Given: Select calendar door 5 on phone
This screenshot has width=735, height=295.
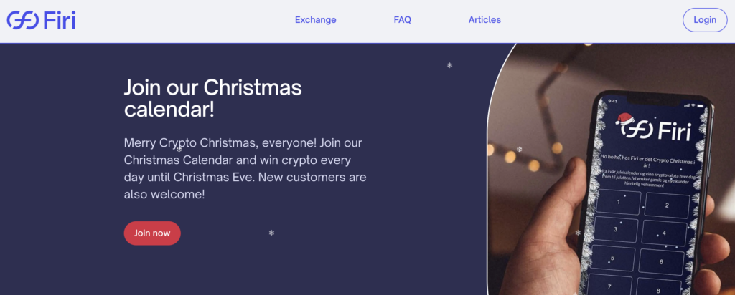Looking at the screenshot, I should click(612, 258).
